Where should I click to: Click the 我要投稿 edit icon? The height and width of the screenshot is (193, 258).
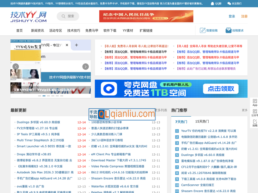click(203, 30)
